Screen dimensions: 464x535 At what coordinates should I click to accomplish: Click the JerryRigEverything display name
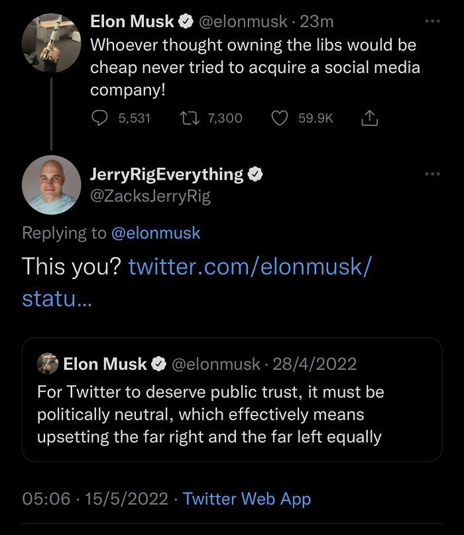pyautogui.click(x=166, y=174)
